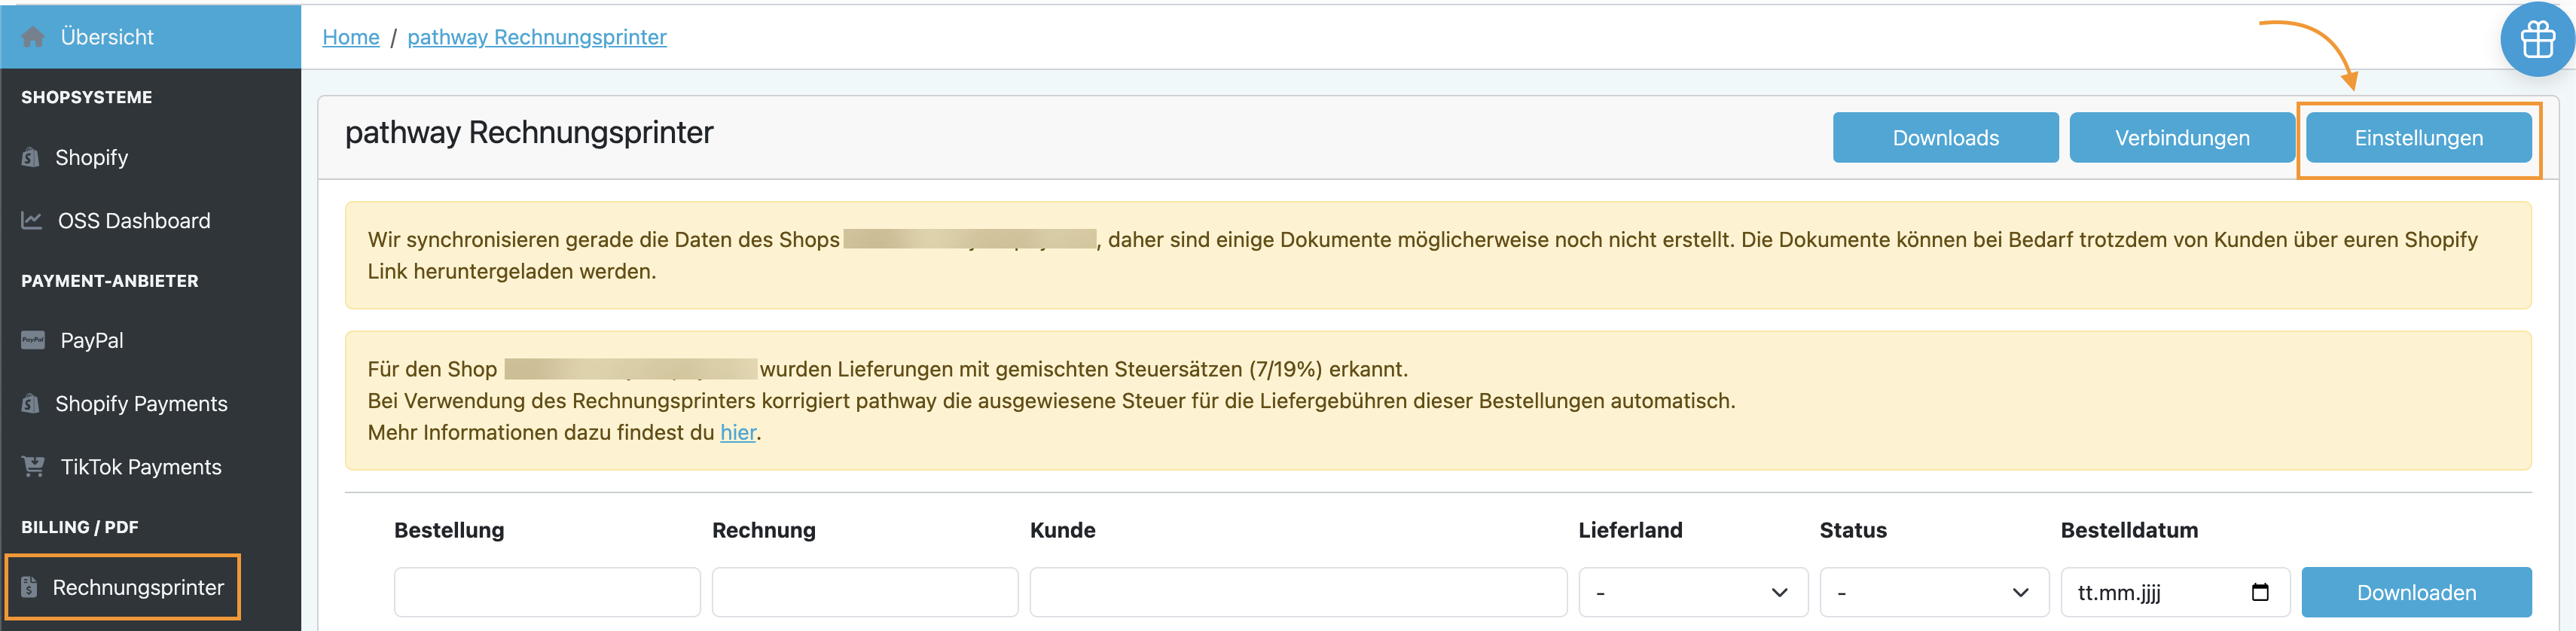The height and width of the screenshot is (631, 2576).
Task: Open the Shopify Payments menu item
Action: point(141,403)
